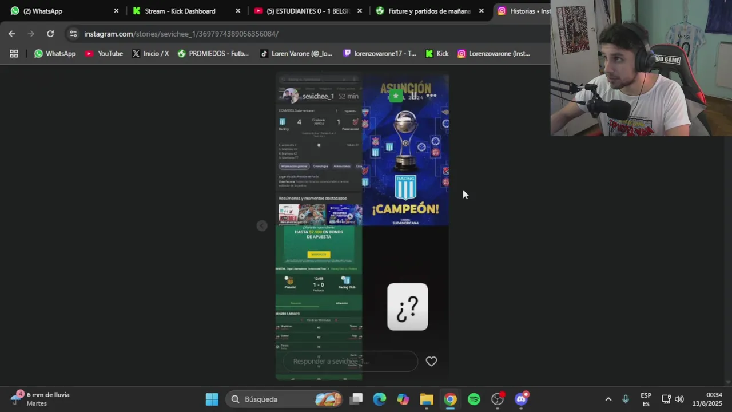
Task: Close the ESTUDIANTES YouTube tab
Action: pos(360,11)
